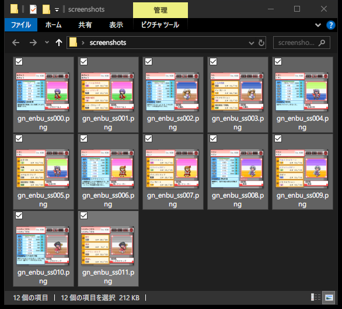Switch to details view in status bar

(x=316, y=297)
